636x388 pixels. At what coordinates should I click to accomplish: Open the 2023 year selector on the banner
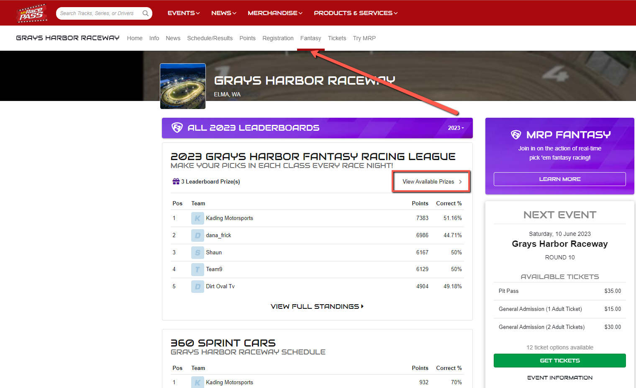click(456, 128)
